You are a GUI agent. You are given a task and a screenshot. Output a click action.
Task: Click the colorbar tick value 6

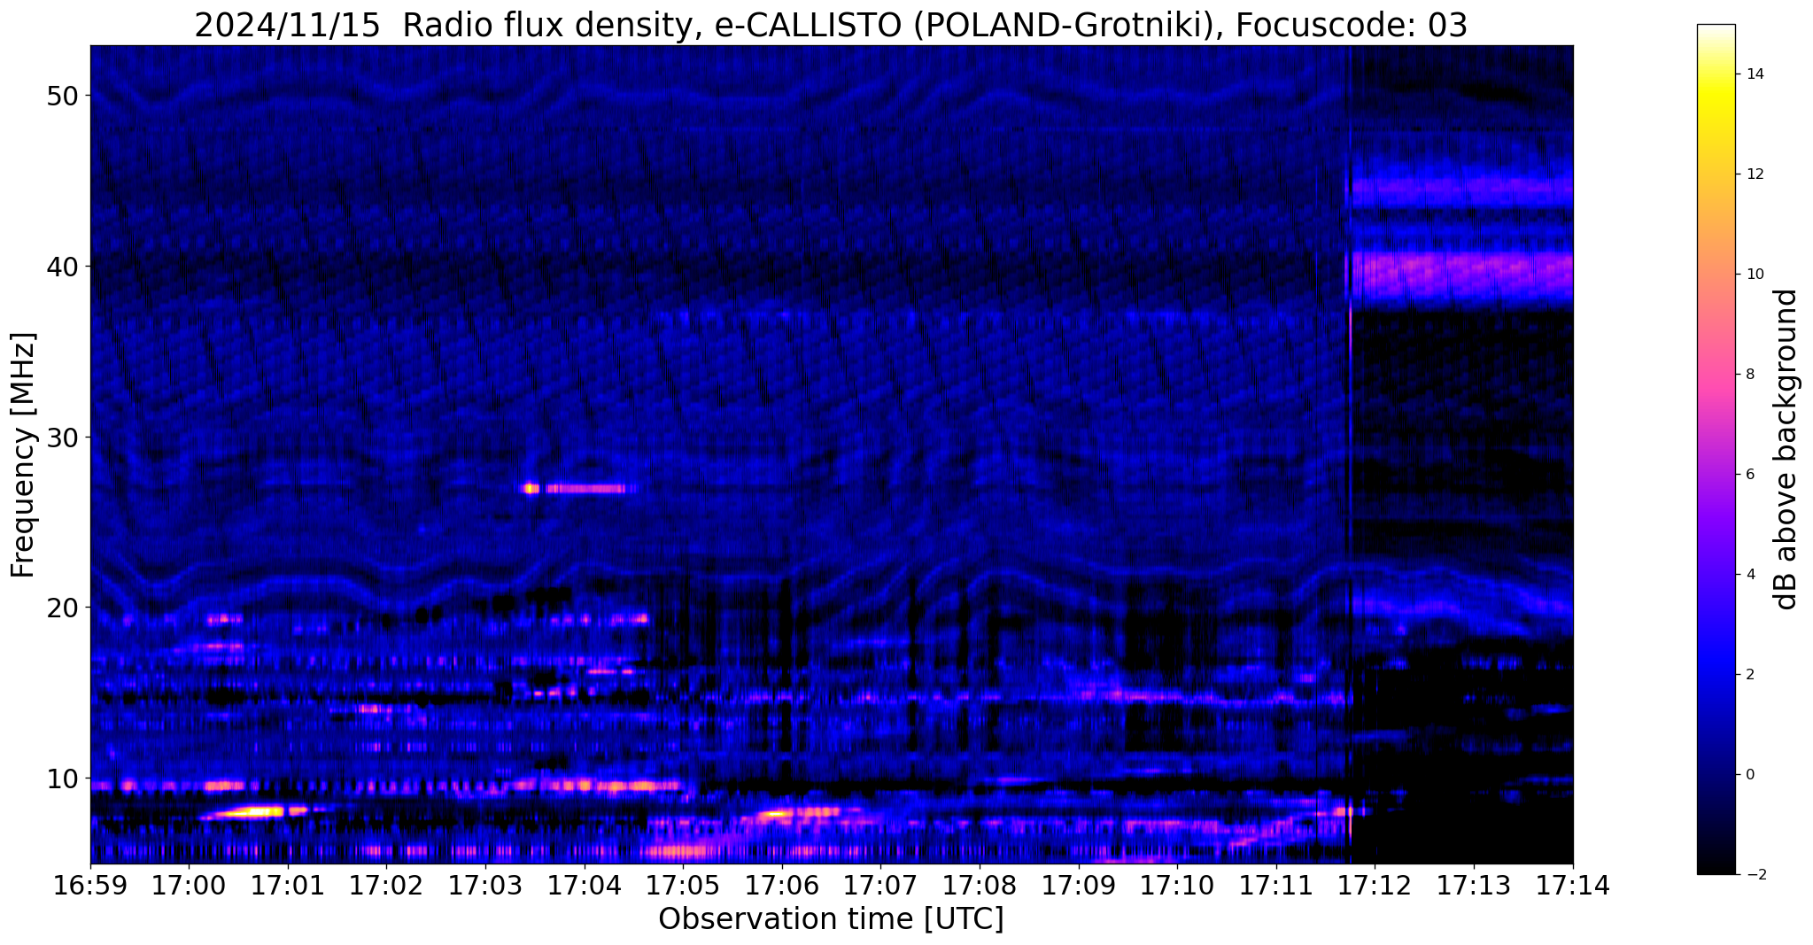click(1749, 475)
